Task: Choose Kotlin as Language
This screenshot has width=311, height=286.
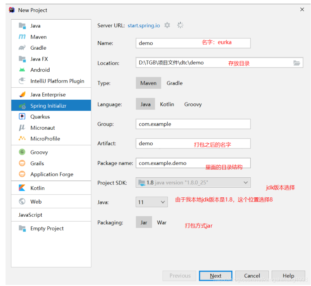Action: coord(167,104)
